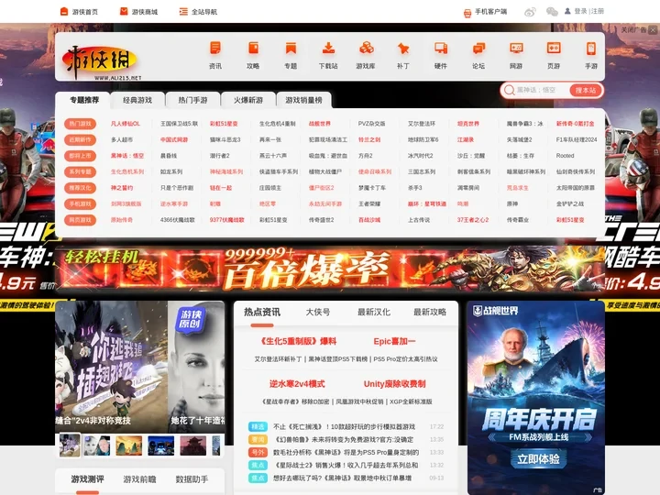Switch to the 经典游戏 tab
The height and width of the screenshot is (495, 660).
click(137, 100)
